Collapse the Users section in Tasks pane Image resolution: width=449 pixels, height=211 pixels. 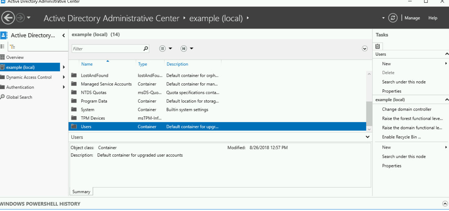[447, 54]
